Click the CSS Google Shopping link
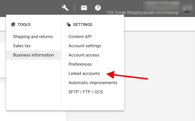 143,12
